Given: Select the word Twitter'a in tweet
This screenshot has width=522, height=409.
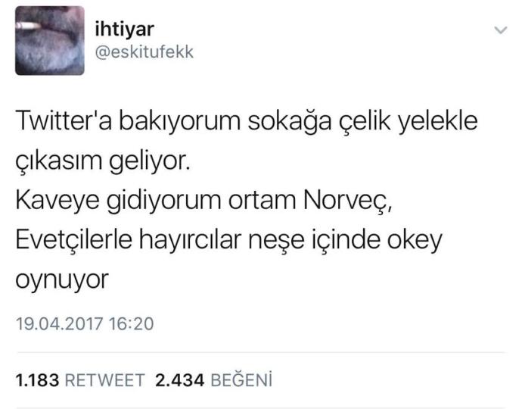Looking at the screenshot, I should click(64, 120).
